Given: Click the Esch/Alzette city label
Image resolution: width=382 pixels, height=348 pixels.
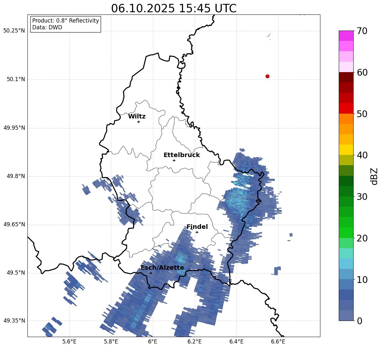Looking at the screenshot, I should point(163,268).
